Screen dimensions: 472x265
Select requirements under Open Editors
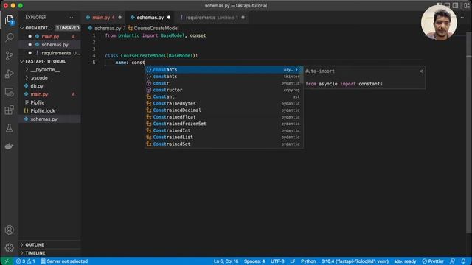click(56, 53)
